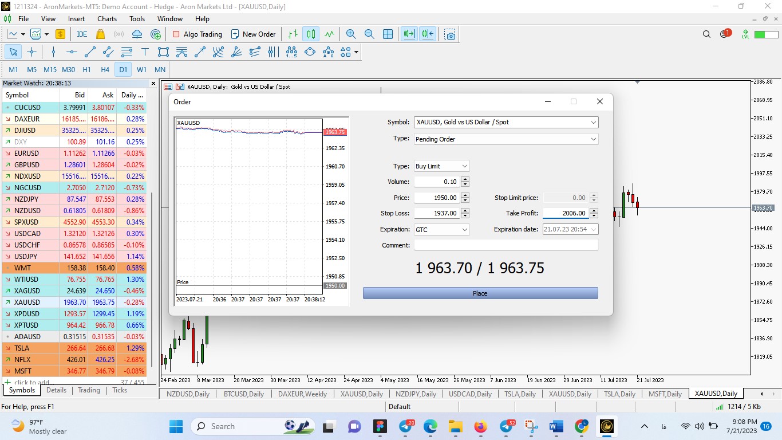The width and height of the screenshot is (782, 440).
Task: Select the Fibonacci retracement tool
Action: coord(127,52)
